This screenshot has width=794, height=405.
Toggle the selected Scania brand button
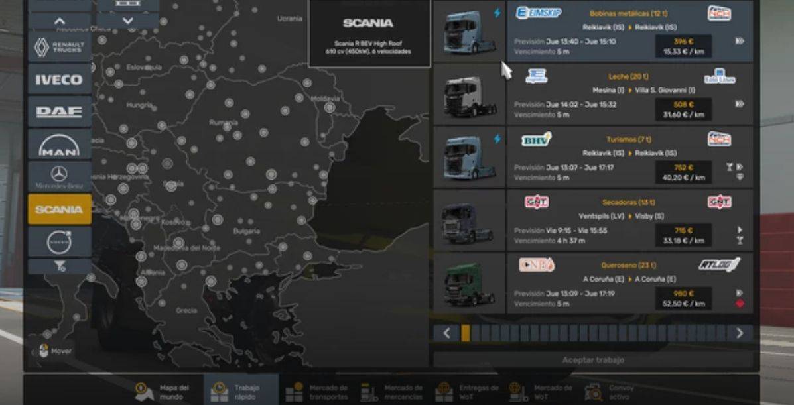coord(59,209)
